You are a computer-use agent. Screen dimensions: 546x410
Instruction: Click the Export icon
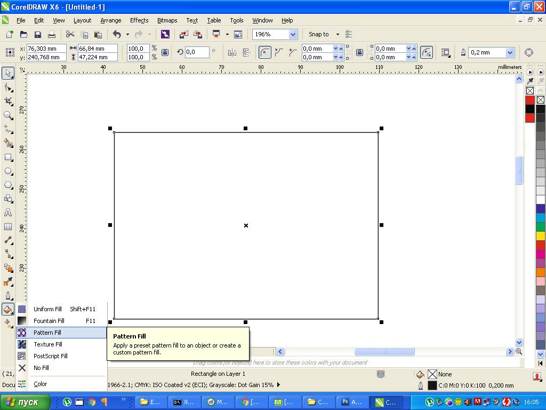click(198, 34)
